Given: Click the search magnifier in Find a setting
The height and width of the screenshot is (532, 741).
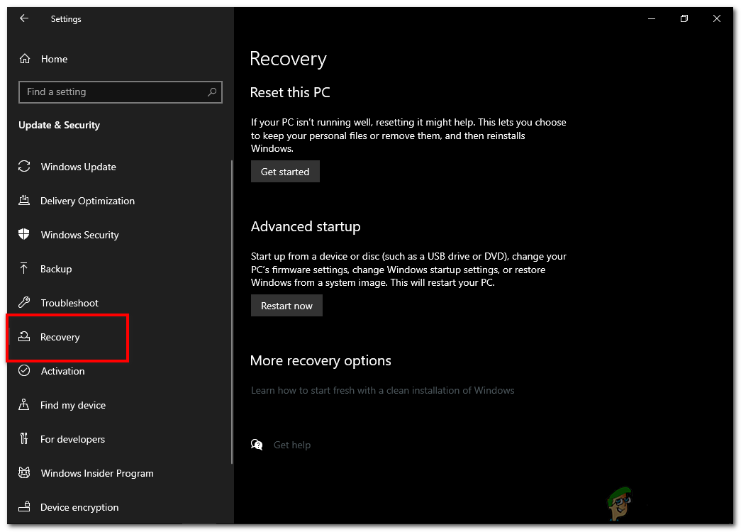Looking at the screenshot, I should point(212,92).
